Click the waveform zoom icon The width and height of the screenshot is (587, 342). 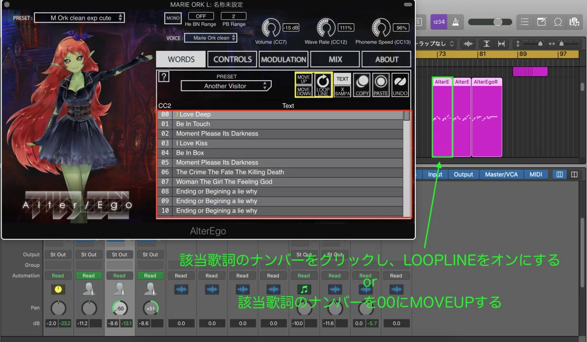click(x=468, y=44)
